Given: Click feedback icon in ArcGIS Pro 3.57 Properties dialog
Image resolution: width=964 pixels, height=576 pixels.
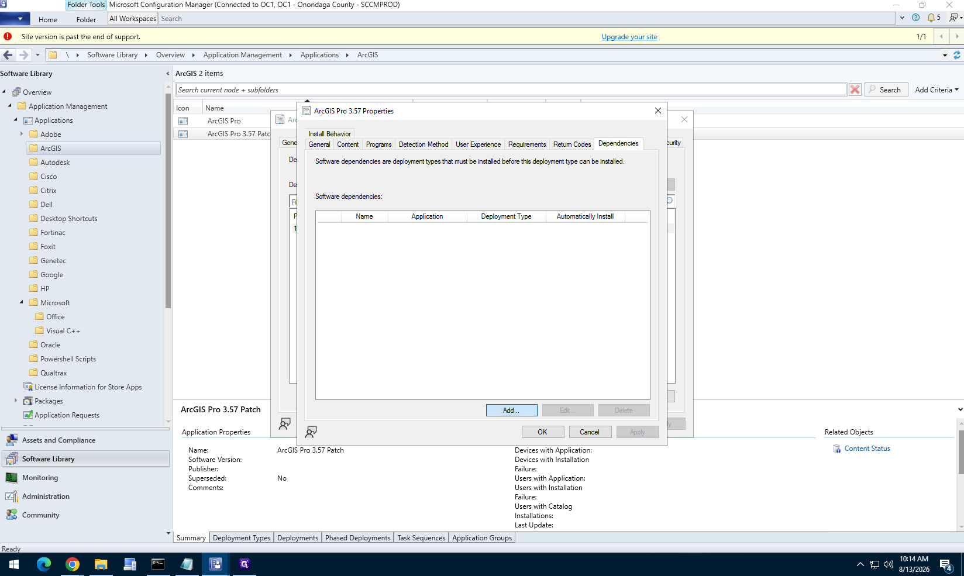Looking at the screenshot, I should (311, 432).
